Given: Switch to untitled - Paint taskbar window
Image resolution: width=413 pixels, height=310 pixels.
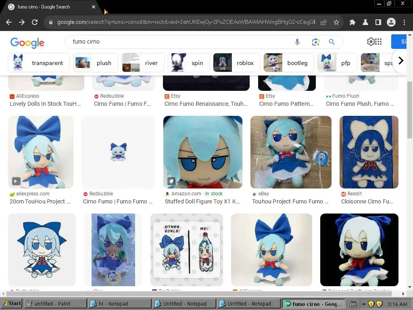Looking at the screenshot, I should click(x=55, y=304).
